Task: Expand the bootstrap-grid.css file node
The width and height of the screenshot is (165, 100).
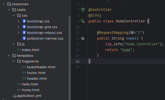Action: (19, 27)
